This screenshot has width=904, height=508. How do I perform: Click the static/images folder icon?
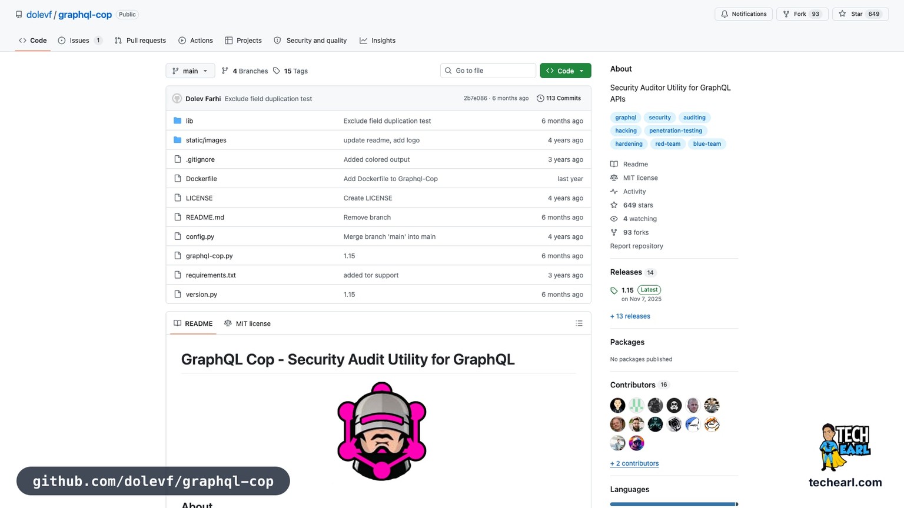(x=178, y=140)
